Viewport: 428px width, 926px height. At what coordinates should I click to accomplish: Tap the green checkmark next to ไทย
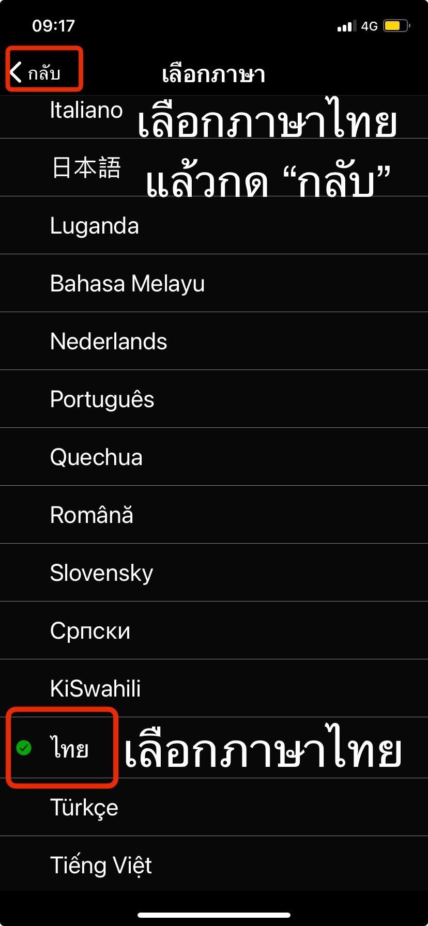click(x=24, y=747)
